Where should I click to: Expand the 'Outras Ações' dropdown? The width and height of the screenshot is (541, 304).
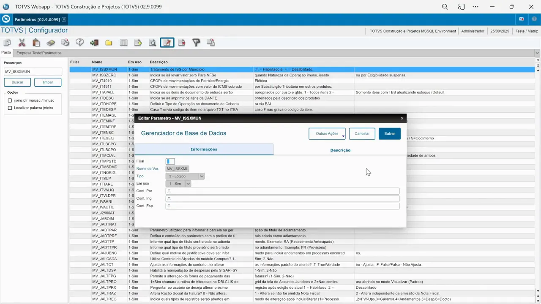click(x=327, y=134)
